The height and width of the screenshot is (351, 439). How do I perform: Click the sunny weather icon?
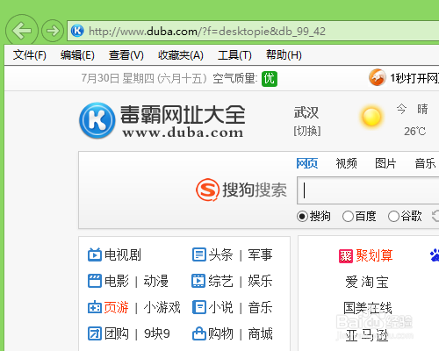pos(371,117)
